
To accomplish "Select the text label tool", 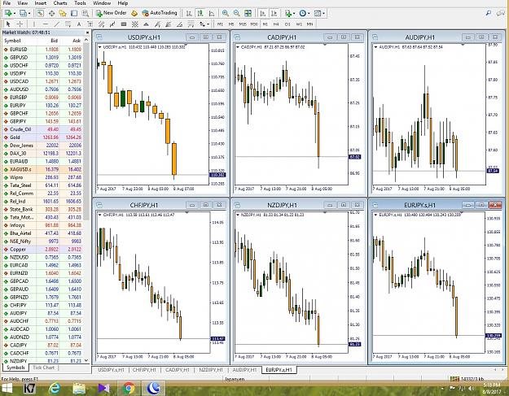I will (90, 24).
